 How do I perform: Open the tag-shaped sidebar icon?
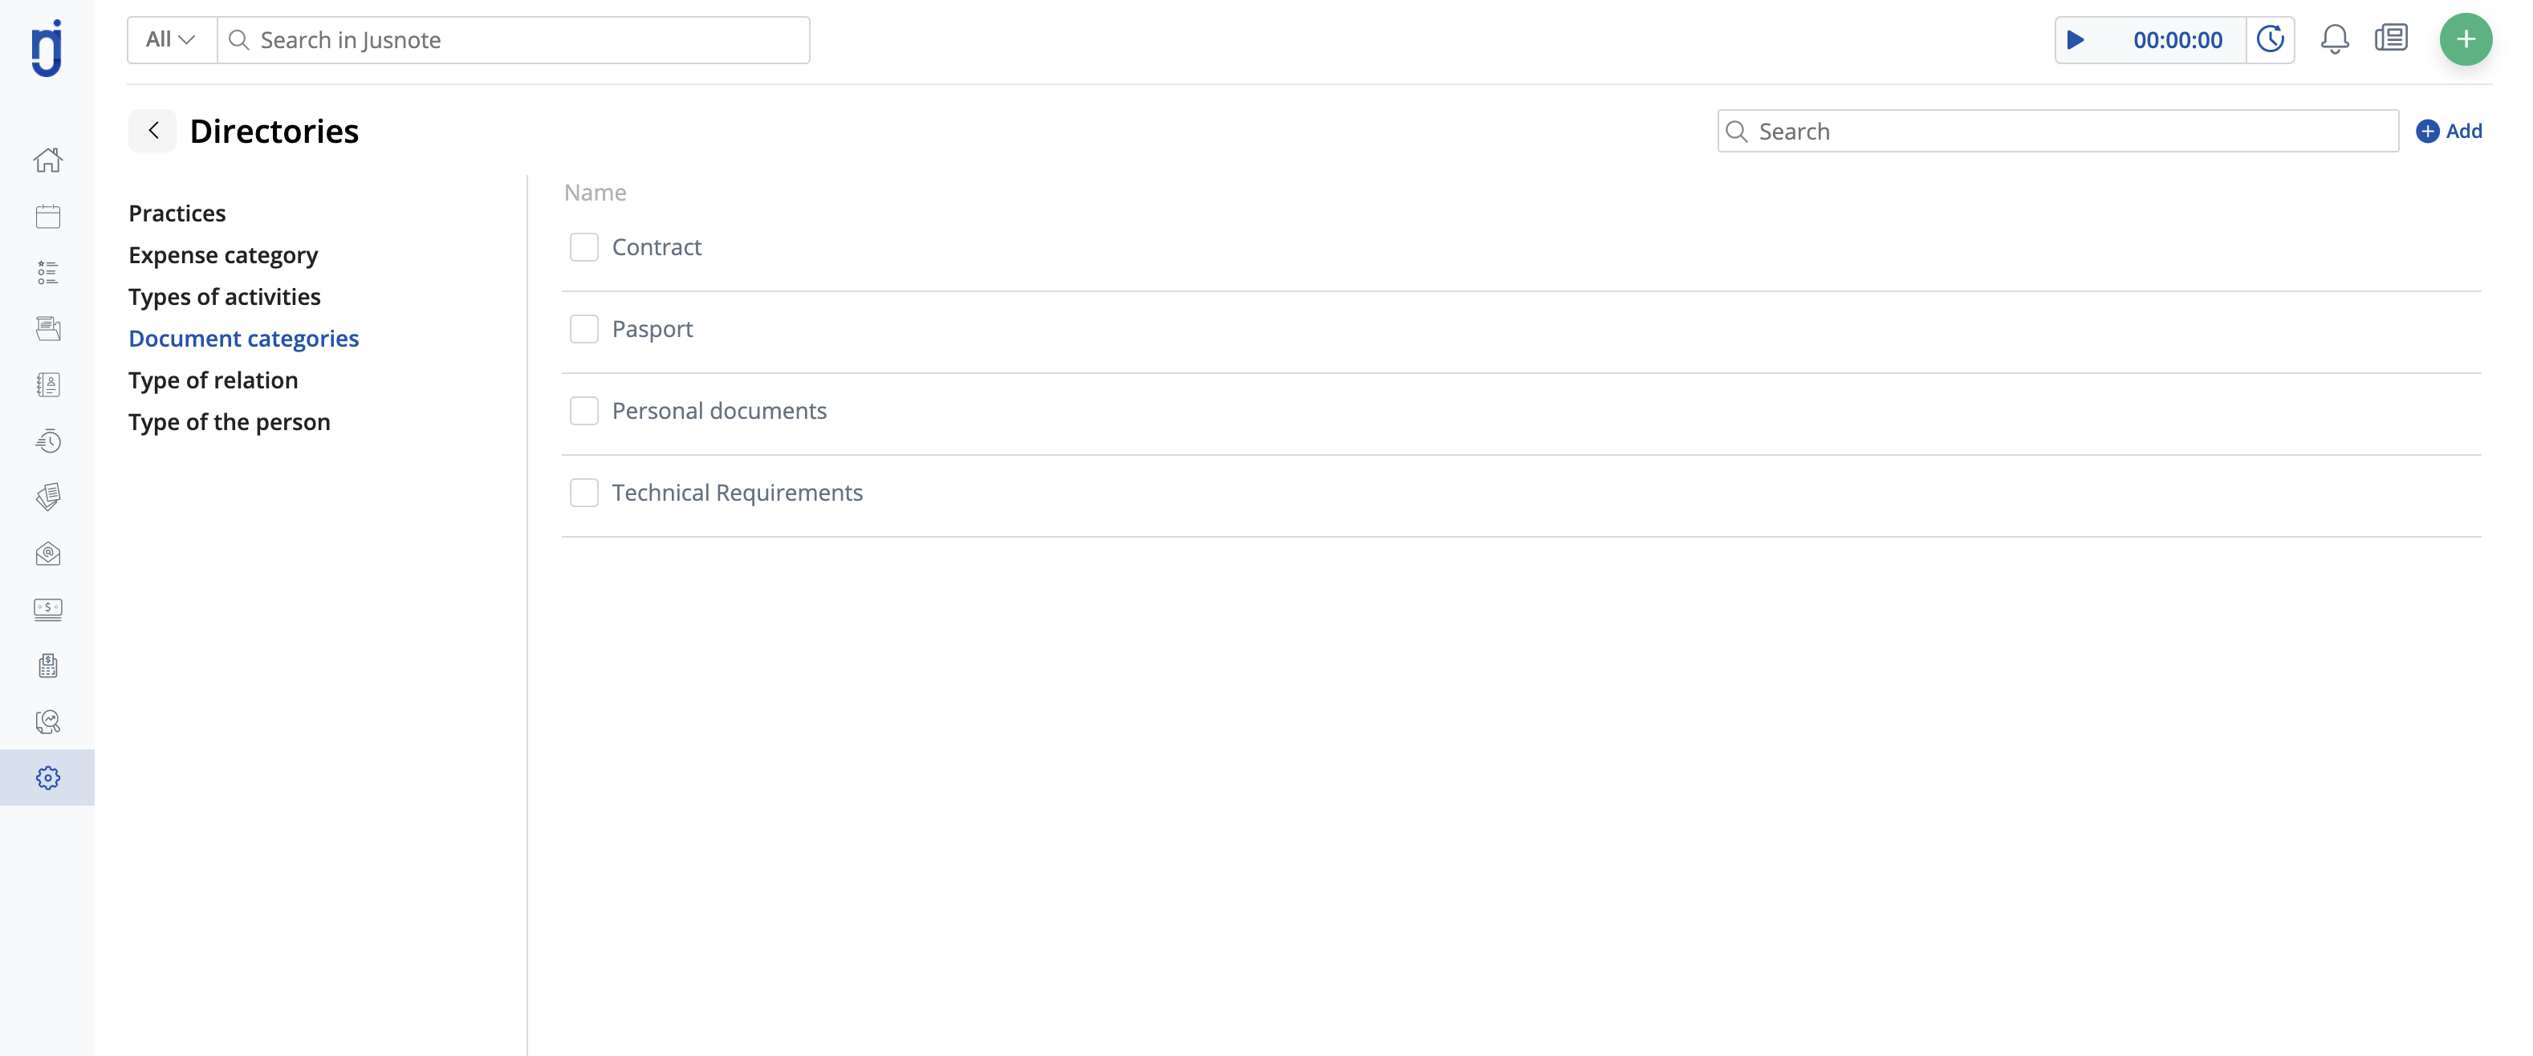pos(47,497)
